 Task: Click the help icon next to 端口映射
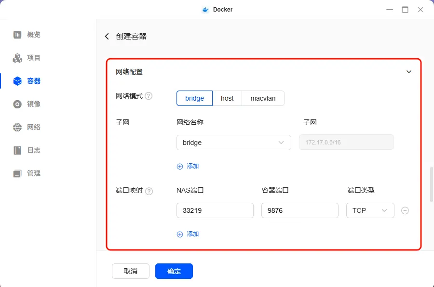(x=149, y=191)
